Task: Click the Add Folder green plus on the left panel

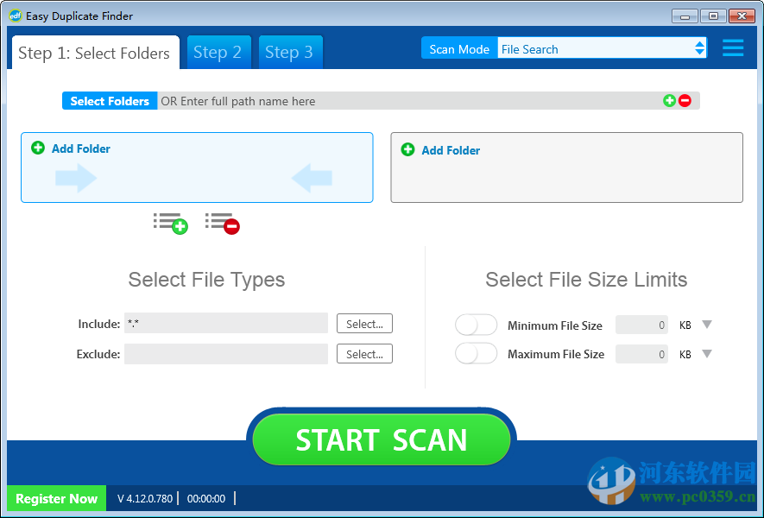Action: click(38, 148)
